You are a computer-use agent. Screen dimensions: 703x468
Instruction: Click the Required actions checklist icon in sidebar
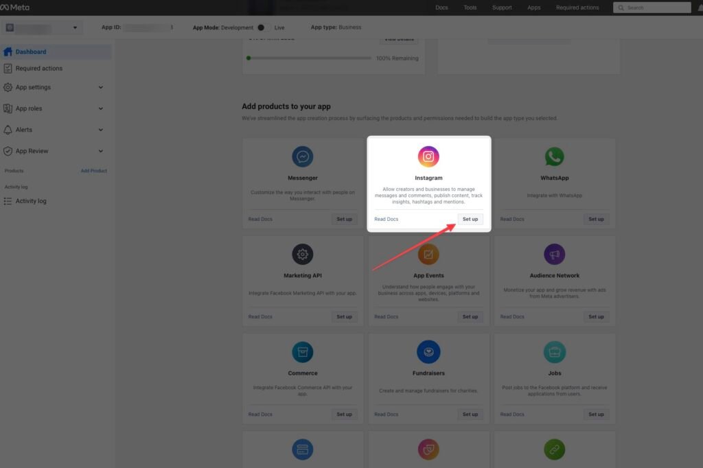[8, 68]
